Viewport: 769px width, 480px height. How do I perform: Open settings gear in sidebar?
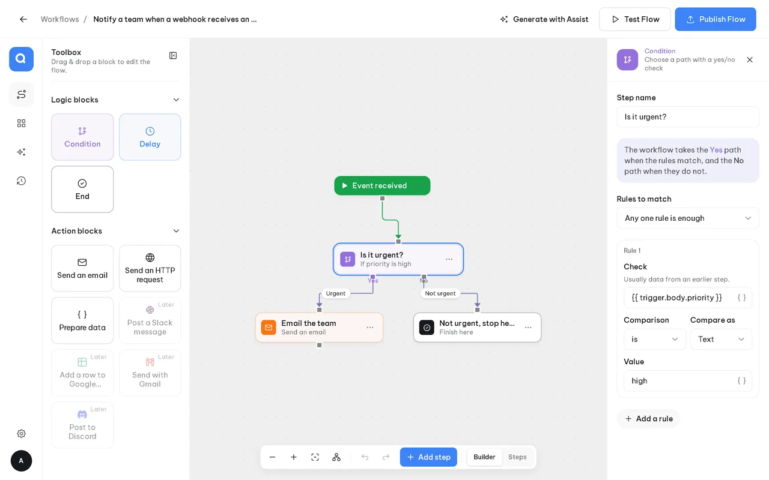point(22,433)
